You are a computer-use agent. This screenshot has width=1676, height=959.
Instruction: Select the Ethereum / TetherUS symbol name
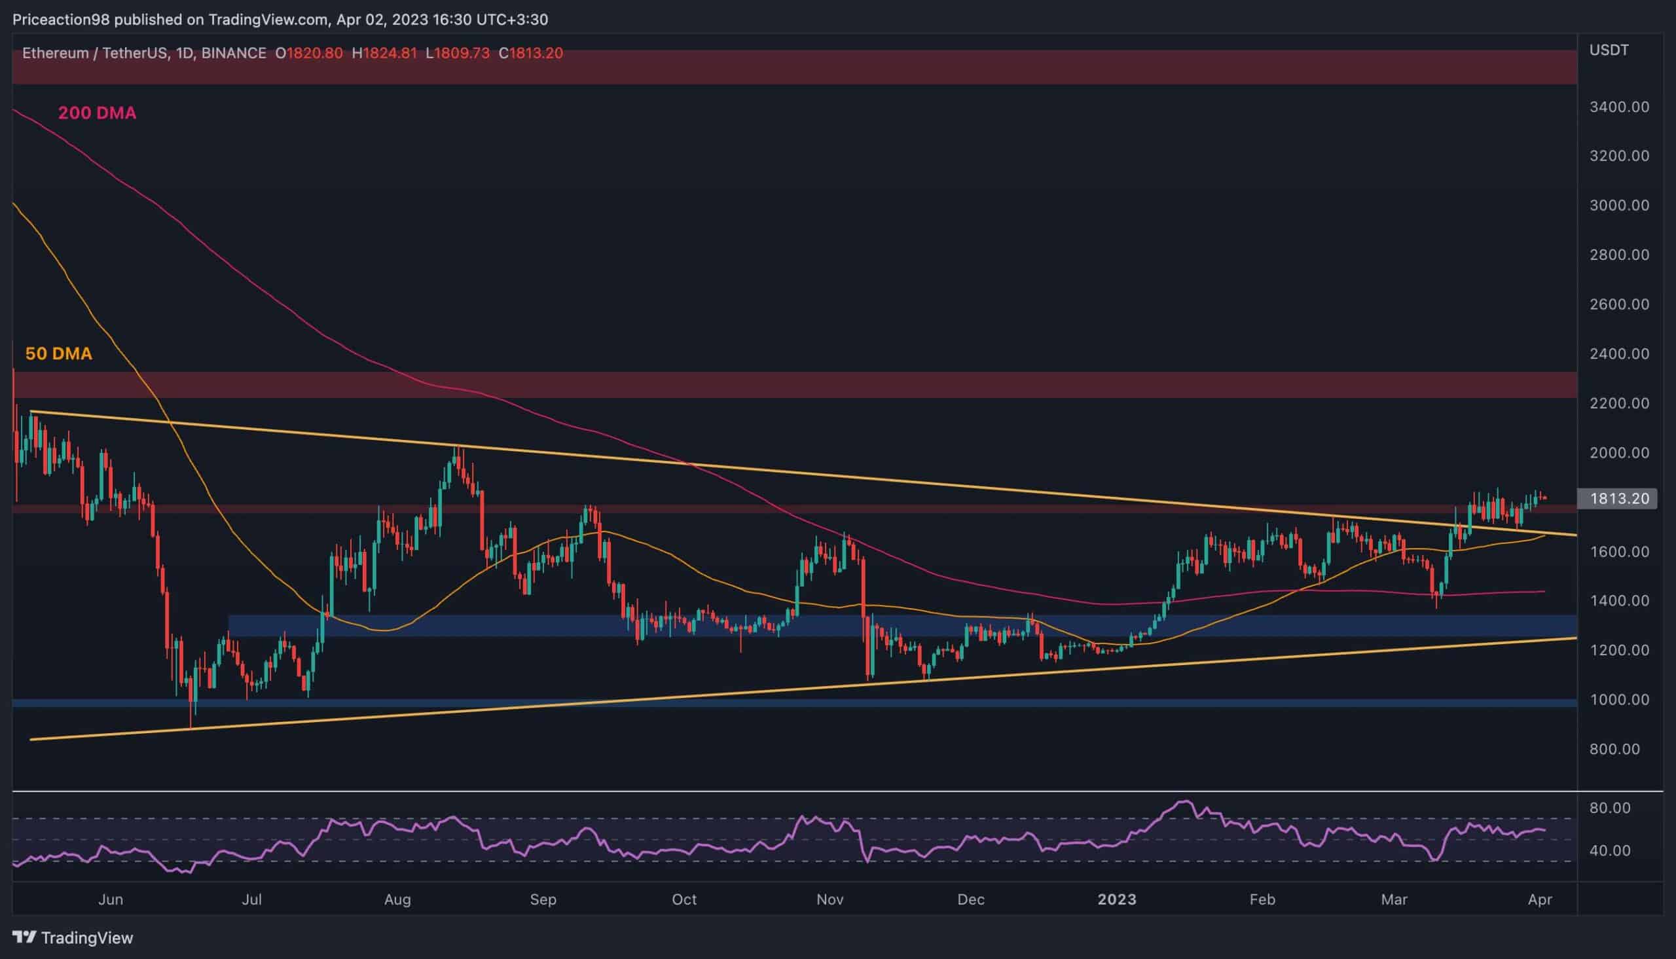[105, 54]
